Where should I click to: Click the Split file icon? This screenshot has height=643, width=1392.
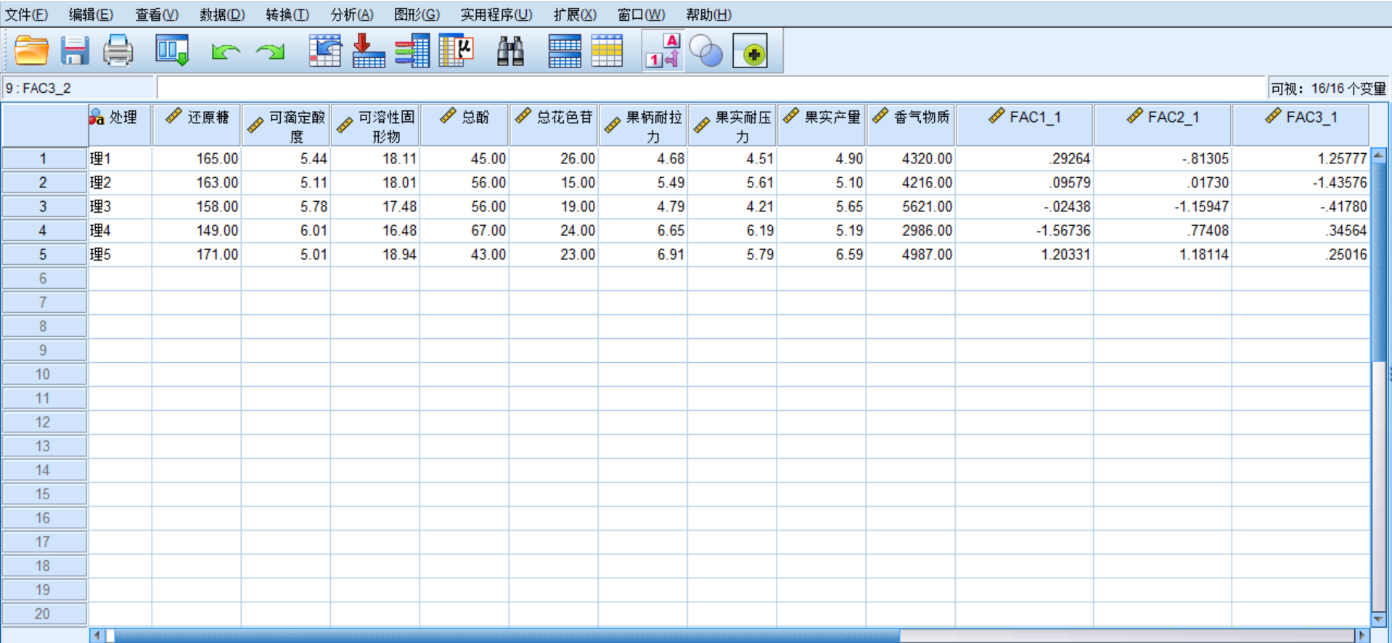point(564,52)
